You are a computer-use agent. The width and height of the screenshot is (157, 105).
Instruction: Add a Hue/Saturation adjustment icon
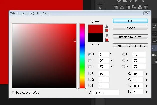pos(116,7)
